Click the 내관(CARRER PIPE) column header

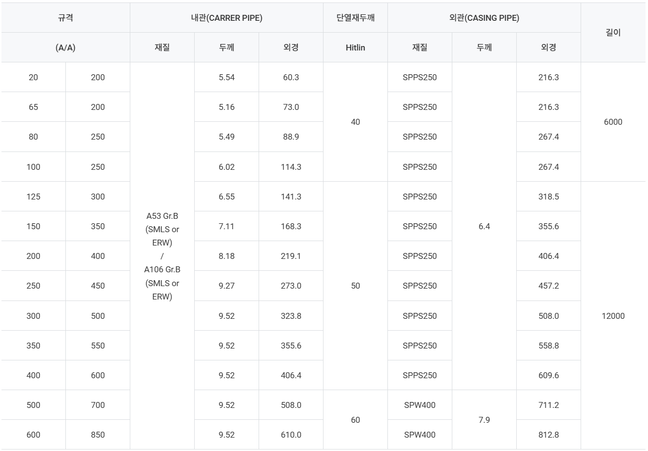pyautogui.click(x=226, y=18)
